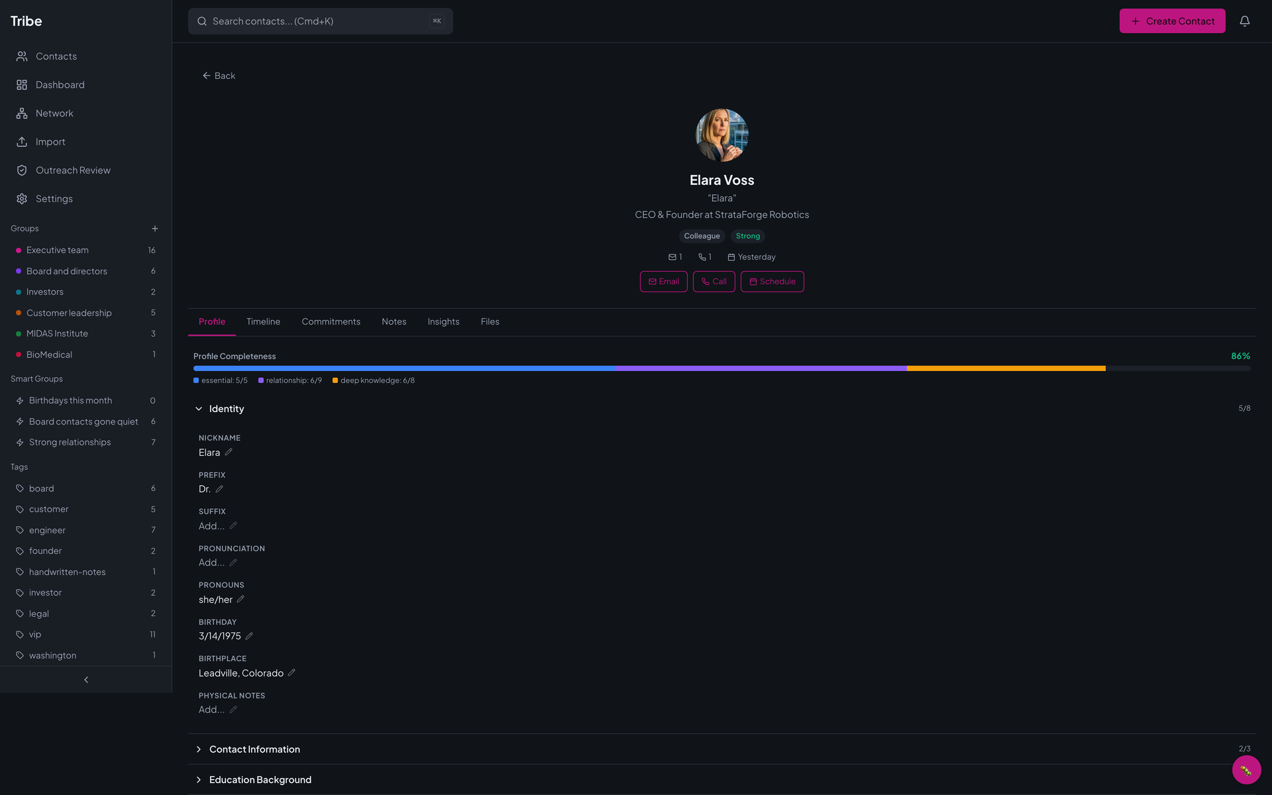The height and width of the screenshot is (795, 1272).
Task: Switch to the Profile tab
Action: [212, 322]
